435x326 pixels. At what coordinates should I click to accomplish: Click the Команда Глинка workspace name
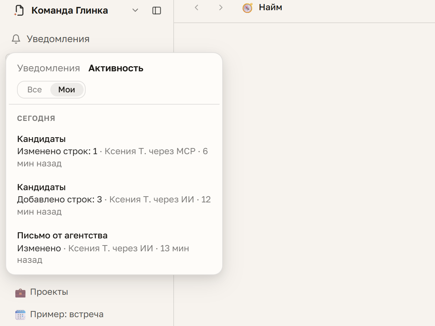point(70,11)
